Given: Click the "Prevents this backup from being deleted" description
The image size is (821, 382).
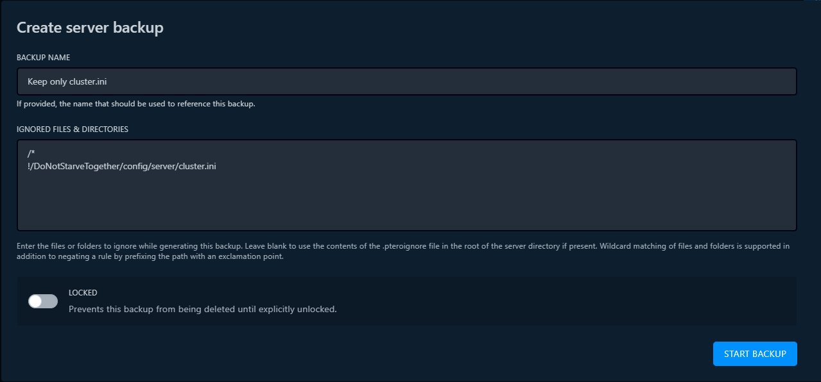Looking at the screenshot, I should point(202,309).
